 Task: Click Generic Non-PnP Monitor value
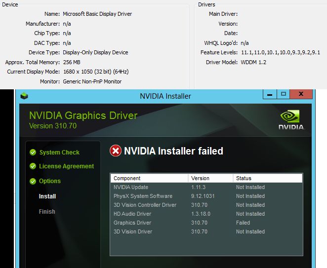[92, 81]
